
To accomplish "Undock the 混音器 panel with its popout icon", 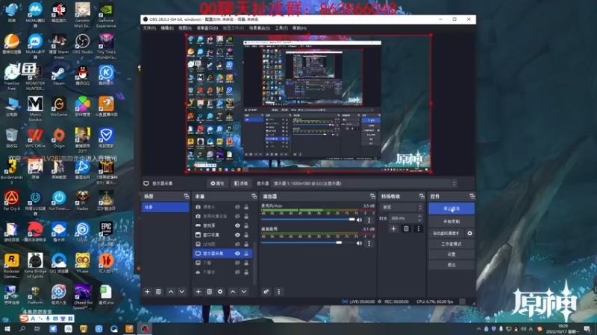I will (x=372, y=197).
